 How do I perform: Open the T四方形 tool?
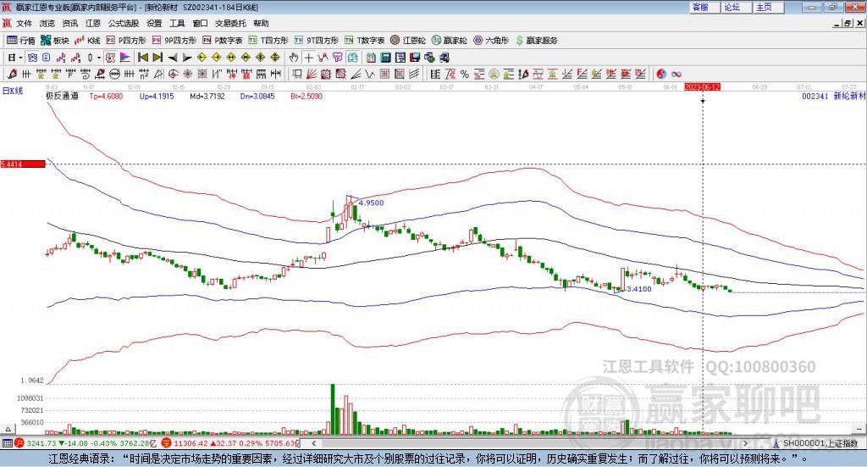pyautogui.click(x=268, y=41)
